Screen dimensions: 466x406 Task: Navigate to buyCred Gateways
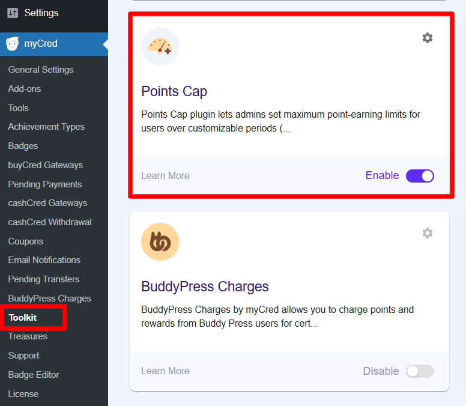pyautogui.click(x=46, y=165)
